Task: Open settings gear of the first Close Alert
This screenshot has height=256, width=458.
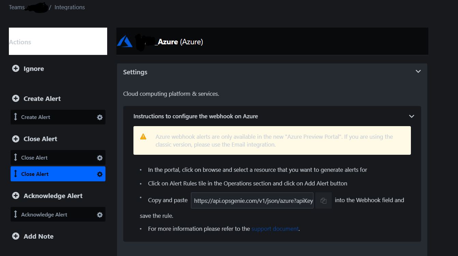Action: click(99, 157)
